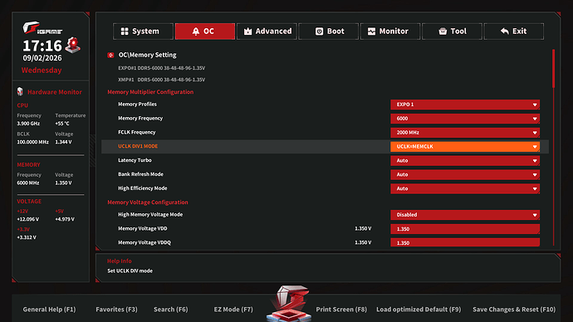Click the Memory Voltage VDD input field
Image resolution: width=573 pixels, height=322 pixels.
pyautogui.click(x=465, y=229)
